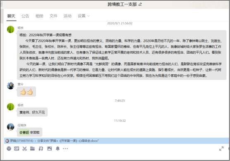Click the message input field

click(x=116, y=156)
